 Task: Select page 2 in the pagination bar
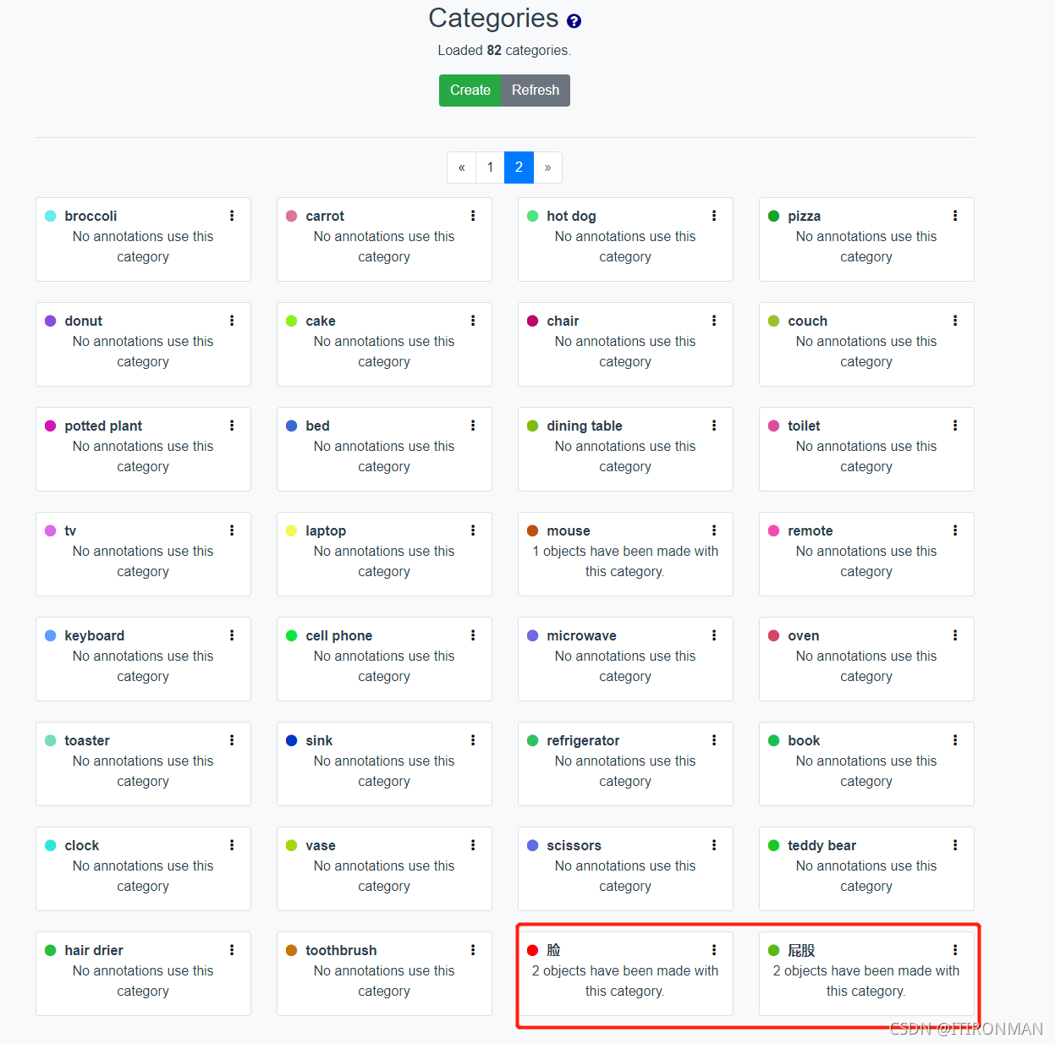coord(519,168)
